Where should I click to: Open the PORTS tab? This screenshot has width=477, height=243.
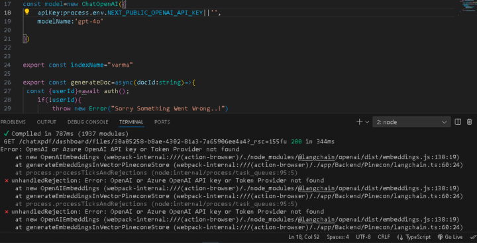coord(162,122)
